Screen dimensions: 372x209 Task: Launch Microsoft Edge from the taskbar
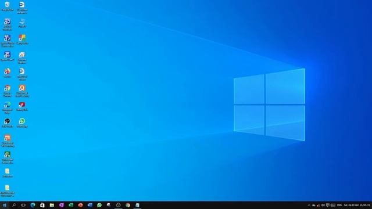pos(33,205)
